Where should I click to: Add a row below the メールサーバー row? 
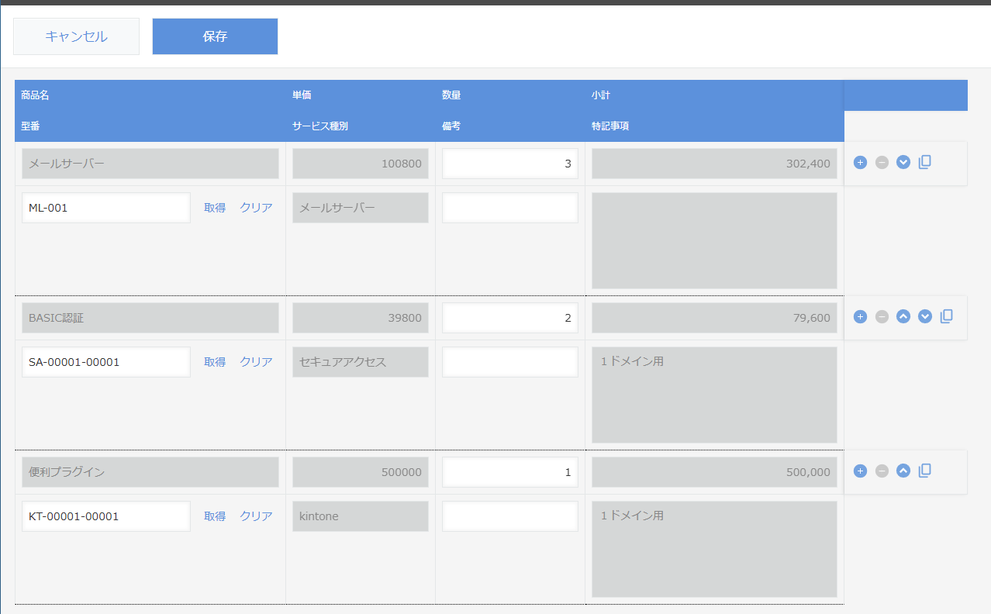coord(860,163)
